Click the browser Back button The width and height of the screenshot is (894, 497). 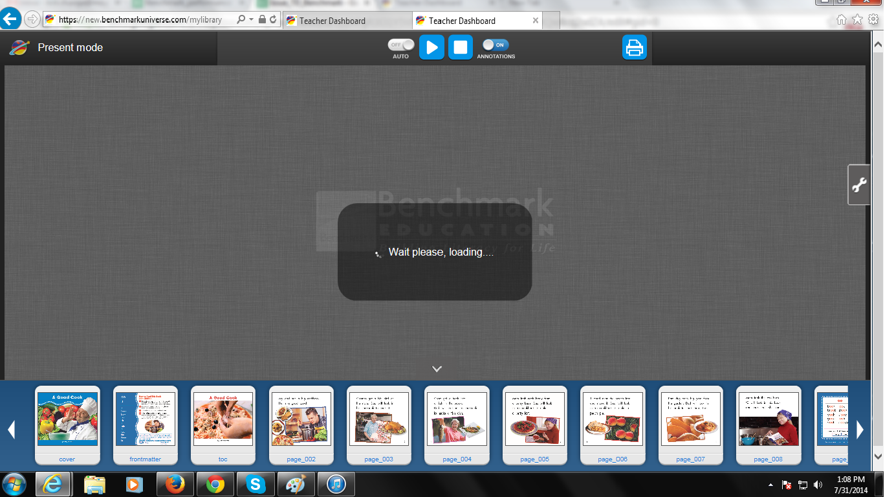(x=11, y=19)
